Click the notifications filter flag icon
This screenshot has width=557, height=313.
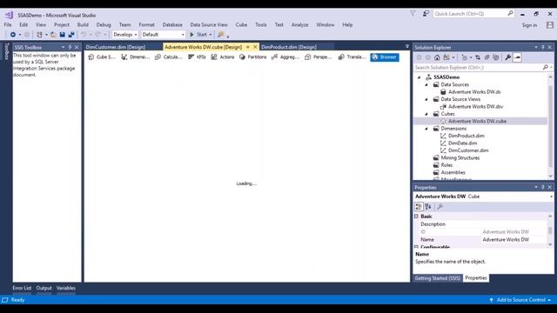(x=413, y=14)
